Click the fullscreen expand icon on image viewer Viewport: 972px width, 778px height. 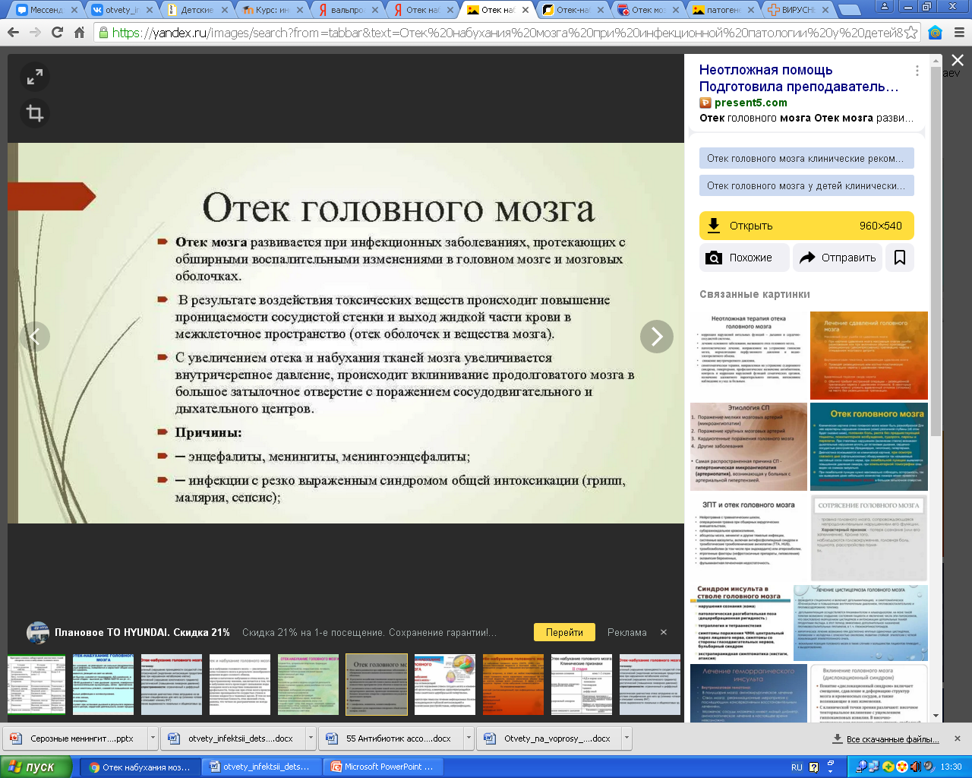[x=35, y=77]
